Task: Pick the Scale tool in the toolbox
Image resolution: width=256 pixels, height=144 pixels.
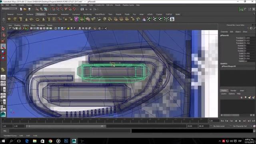Action: (3, 58)
